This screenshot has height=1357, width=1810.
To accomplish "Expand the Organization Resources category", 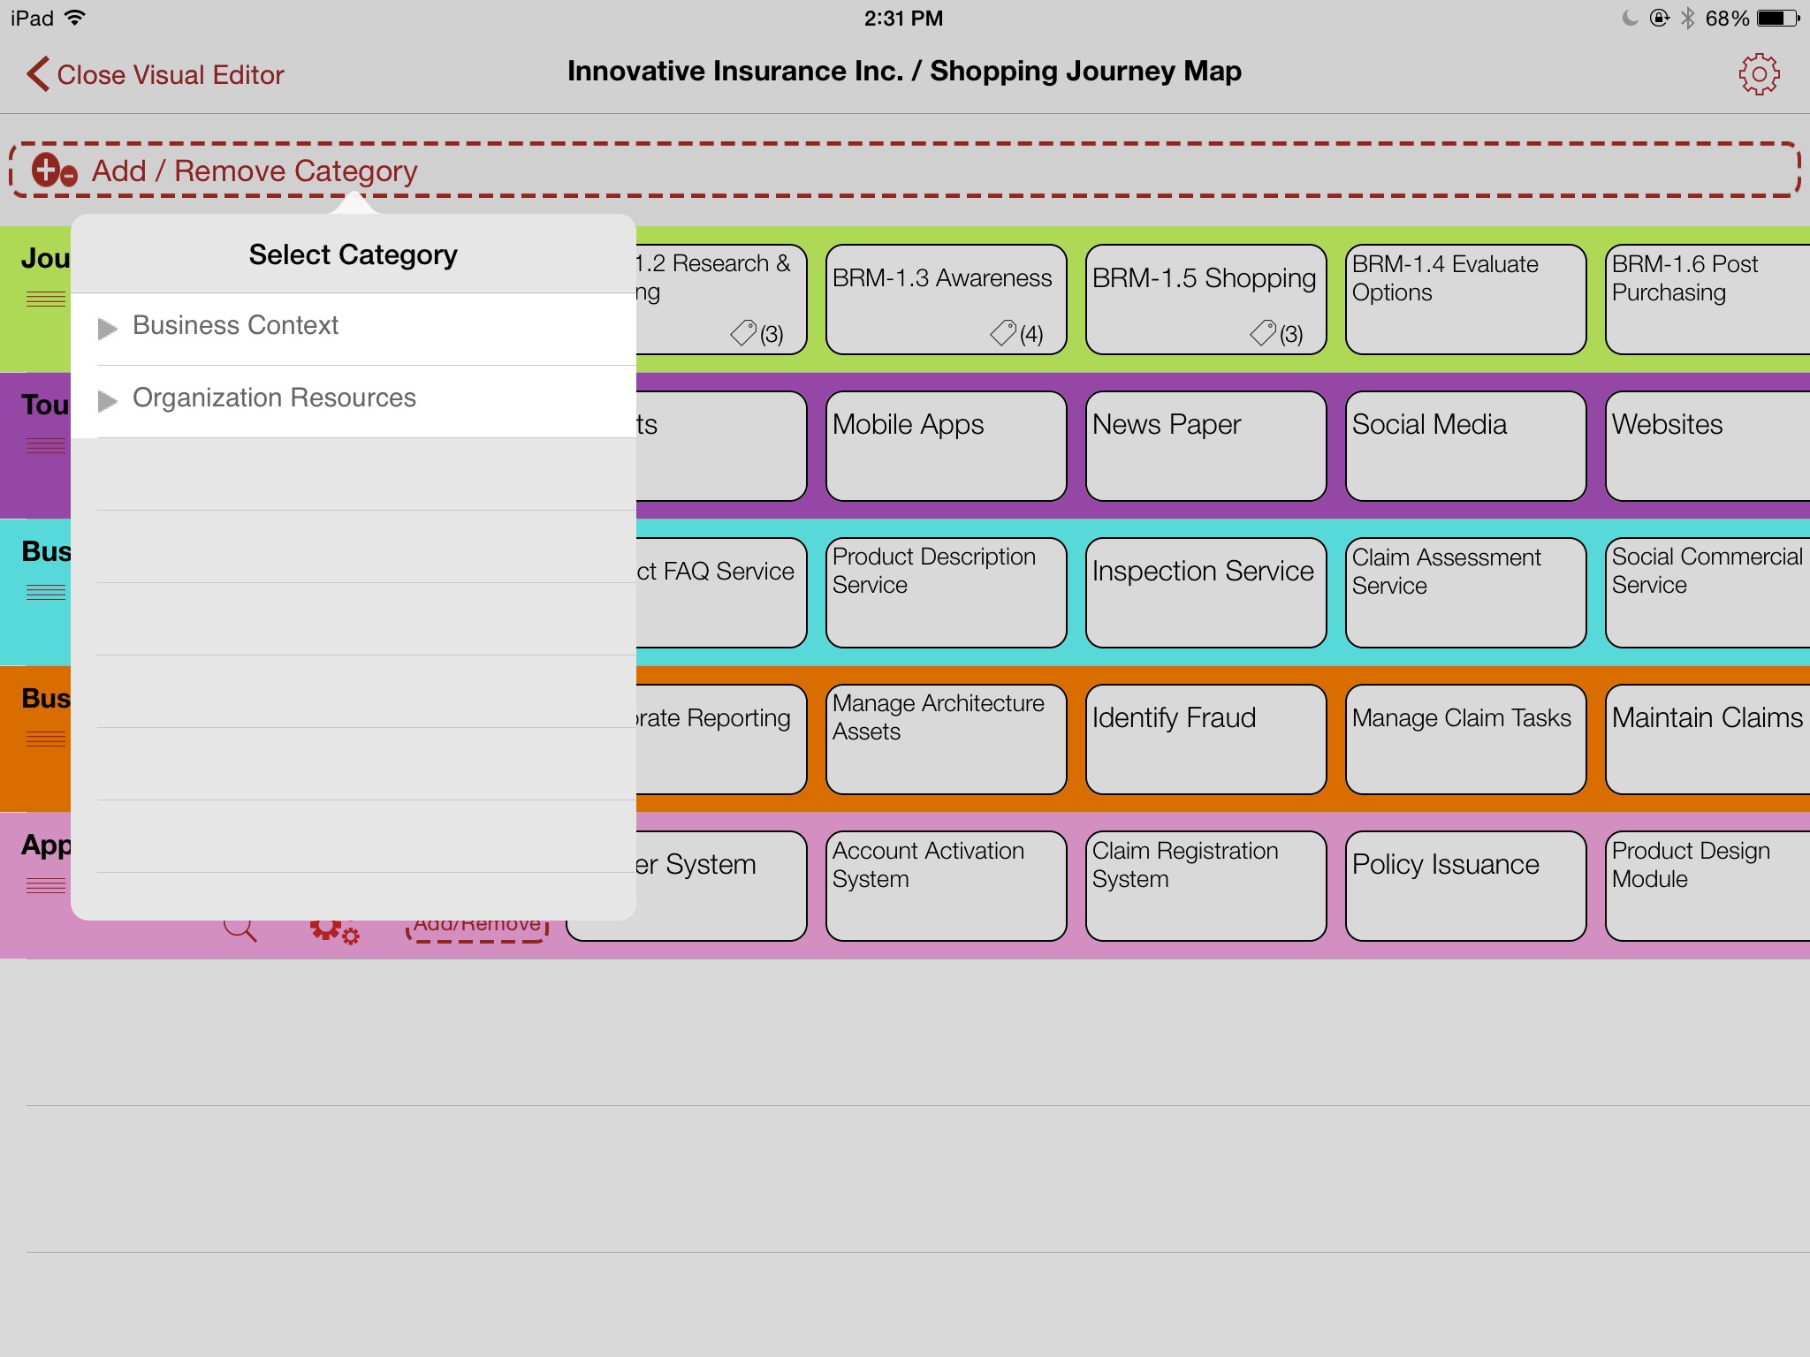I will pyautogui.click(x=107, y=401).
